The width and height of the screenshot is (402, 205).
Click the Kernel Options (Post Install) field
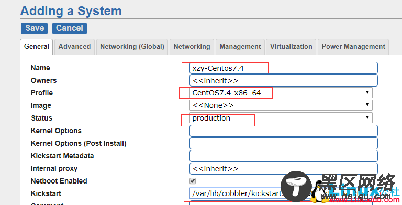pyautogui.click(x=284, y=143)
